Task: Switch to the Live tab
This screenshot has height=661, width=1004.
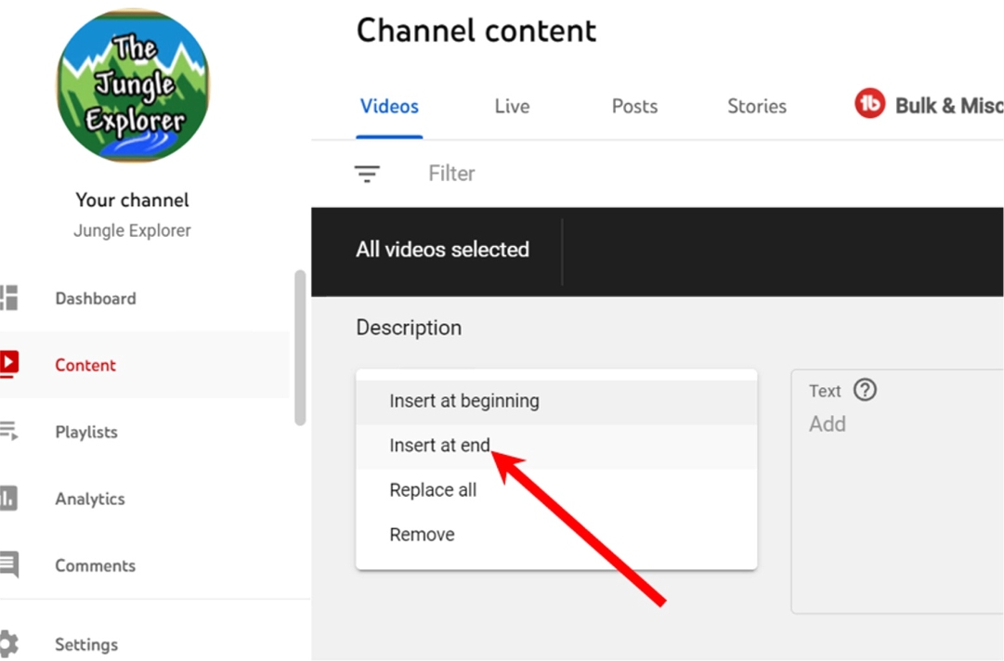Action: (513, 106)
